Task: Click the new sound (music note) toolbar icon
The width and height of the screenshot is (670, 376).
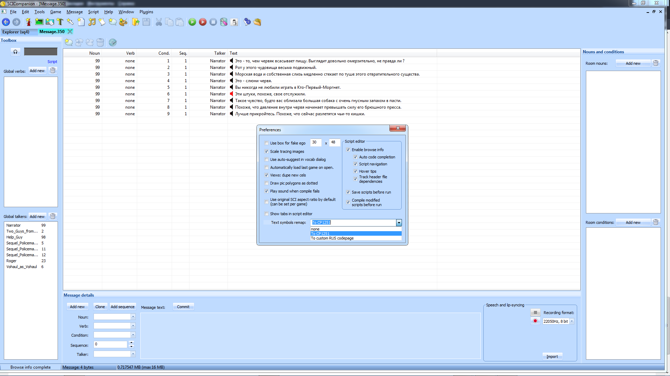Action: click(92, 22)
